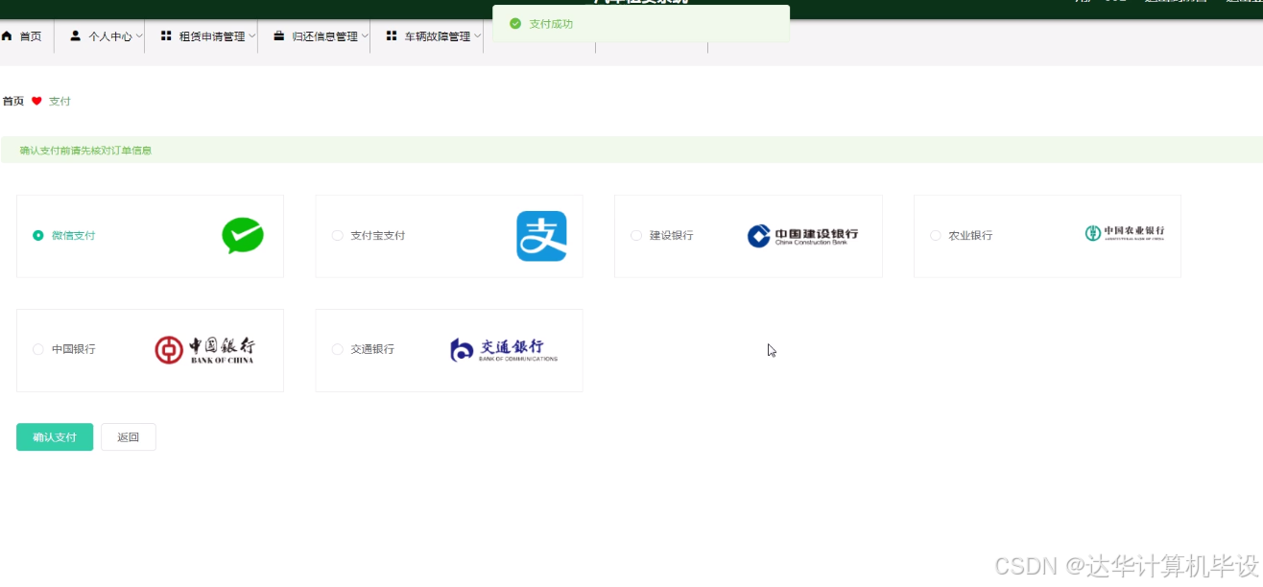Image resolution: width=1263 pixels, height=587 pixels.
Task: Click the person icon for 个人中心
Action: (x=75, y=35)
